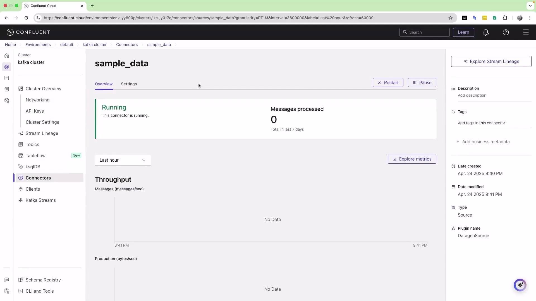Open Schema Registry in the sidebar
The image size is (536, 301).
(x=43, y=280)
